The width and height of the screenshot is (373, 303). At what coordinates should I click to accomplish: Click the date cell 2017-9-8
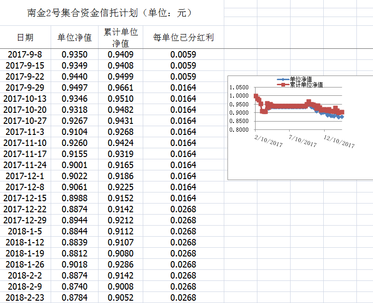click(x=25, y=54)
